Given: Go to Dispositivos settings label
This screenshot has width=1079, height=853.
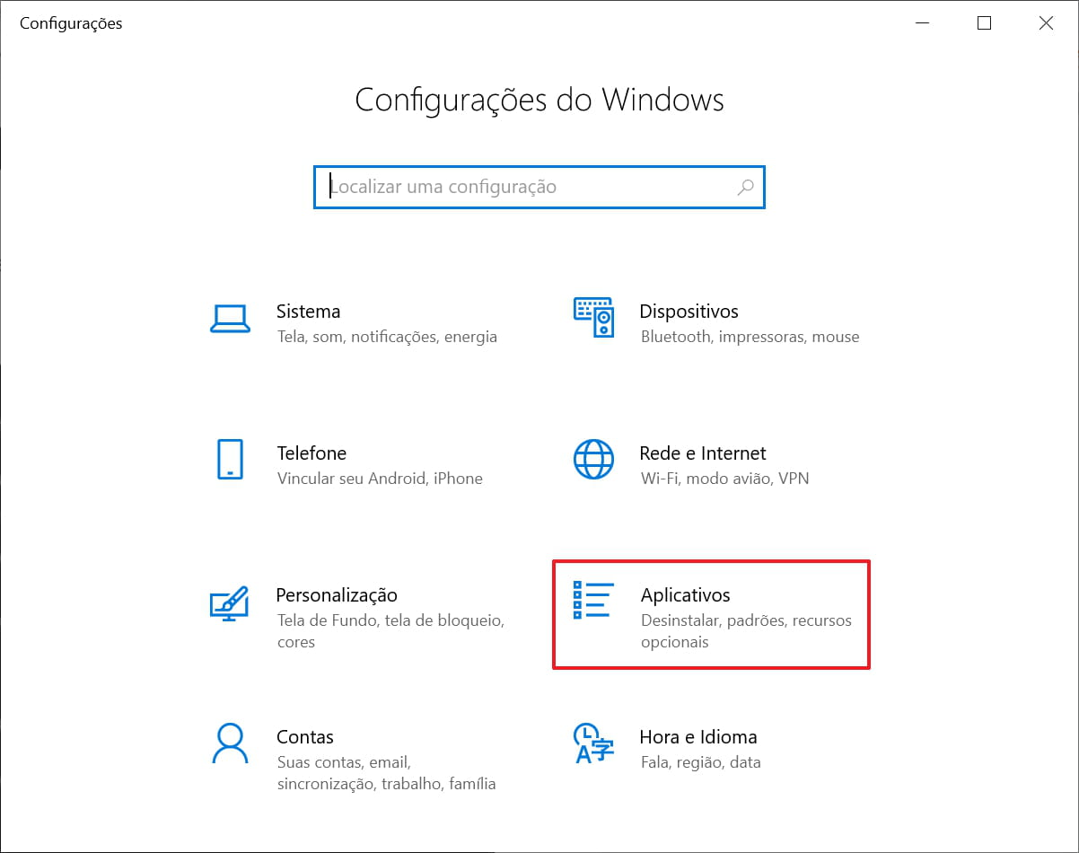Looking at the screenshot, I should click(689, 312).
